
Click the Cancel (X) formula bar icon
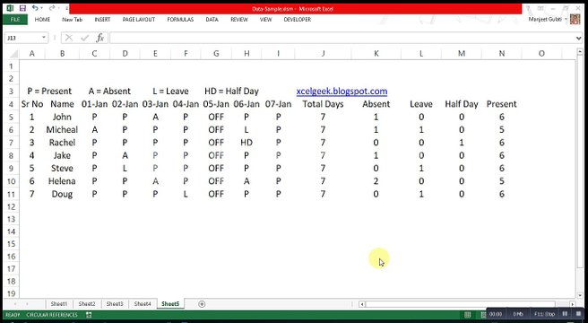pyautogui.click(x=69, y=38)
